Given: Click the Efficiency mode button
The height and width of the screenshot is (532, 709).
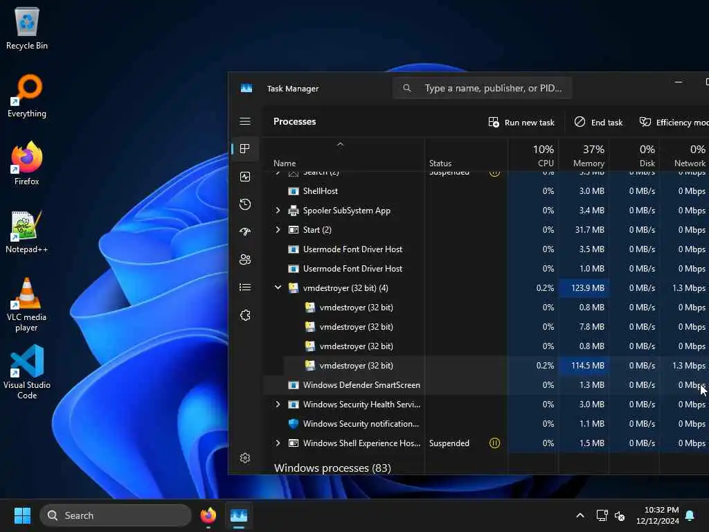Looking at the screenshot, I should coord(673,122).
